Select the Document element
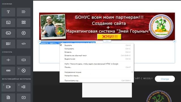Screen dimensions: 181x102 (x=8, y=97)
